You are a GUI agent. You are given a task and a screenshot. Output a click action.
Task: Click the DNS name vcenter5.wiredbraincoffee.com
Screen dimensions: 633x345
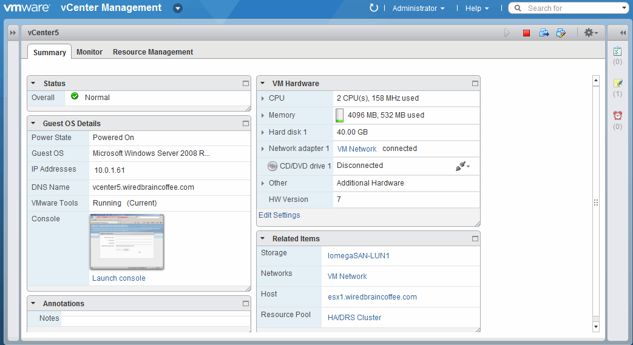(x=143, y=187)
